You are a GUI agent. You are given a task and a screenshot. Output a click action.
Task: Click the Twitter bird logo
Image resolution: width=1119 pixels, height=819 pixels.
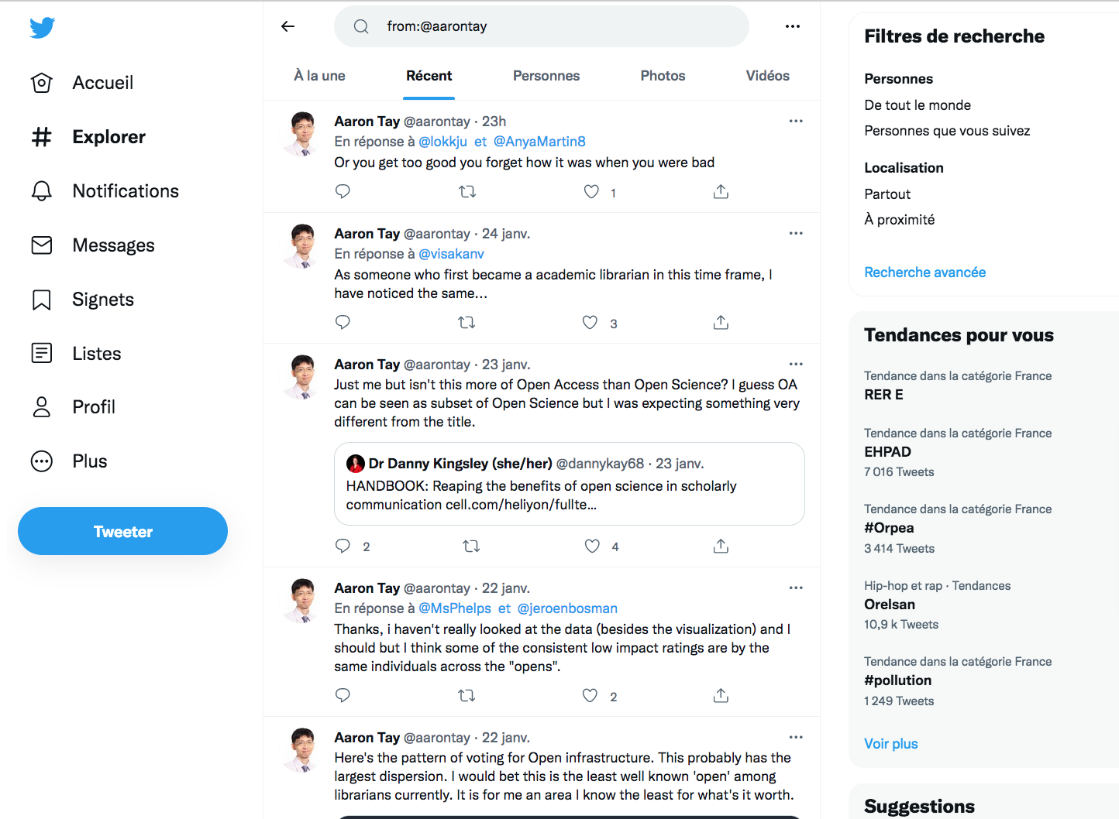(42, 28)
